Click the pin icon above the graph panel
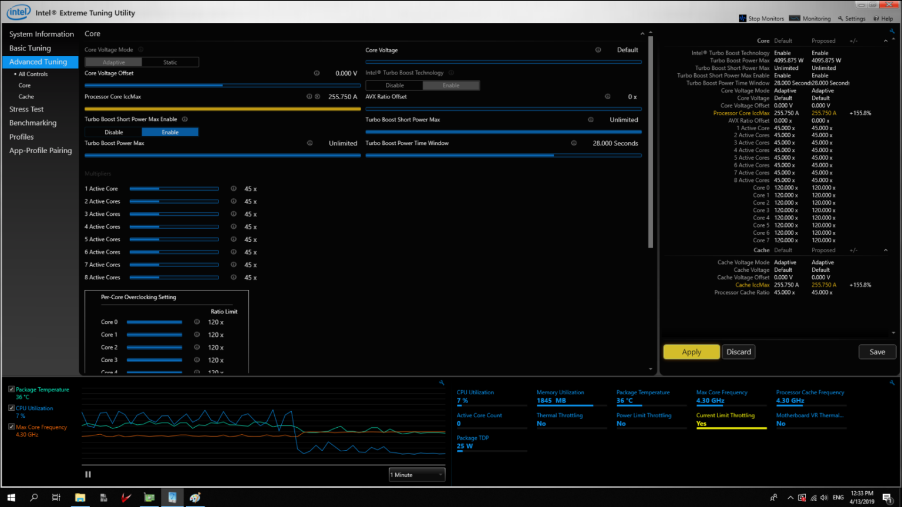The width and height of the screenshot is (902, 507). [x=442, y=382]
